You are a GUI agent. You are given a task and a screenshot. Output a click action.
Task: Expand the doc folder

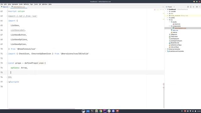pyautogui.click(x=167, y=13)
